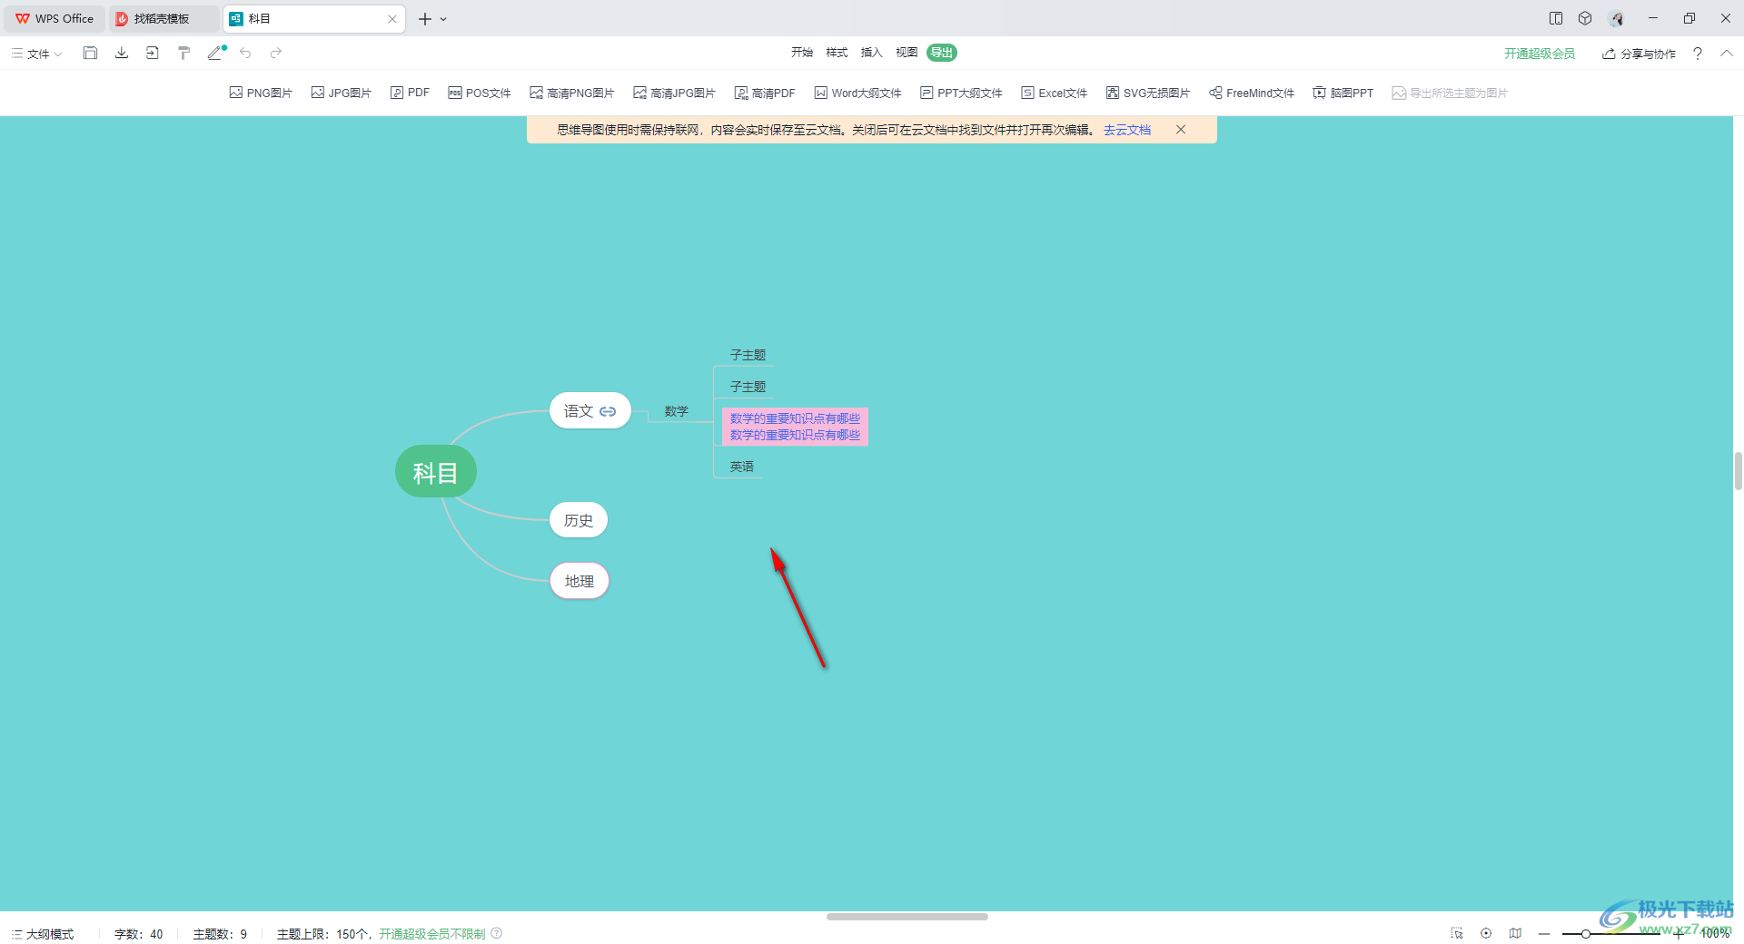Open 分享与协作 button
This screenshot has height=944, width=1744.
point(1640,54)
